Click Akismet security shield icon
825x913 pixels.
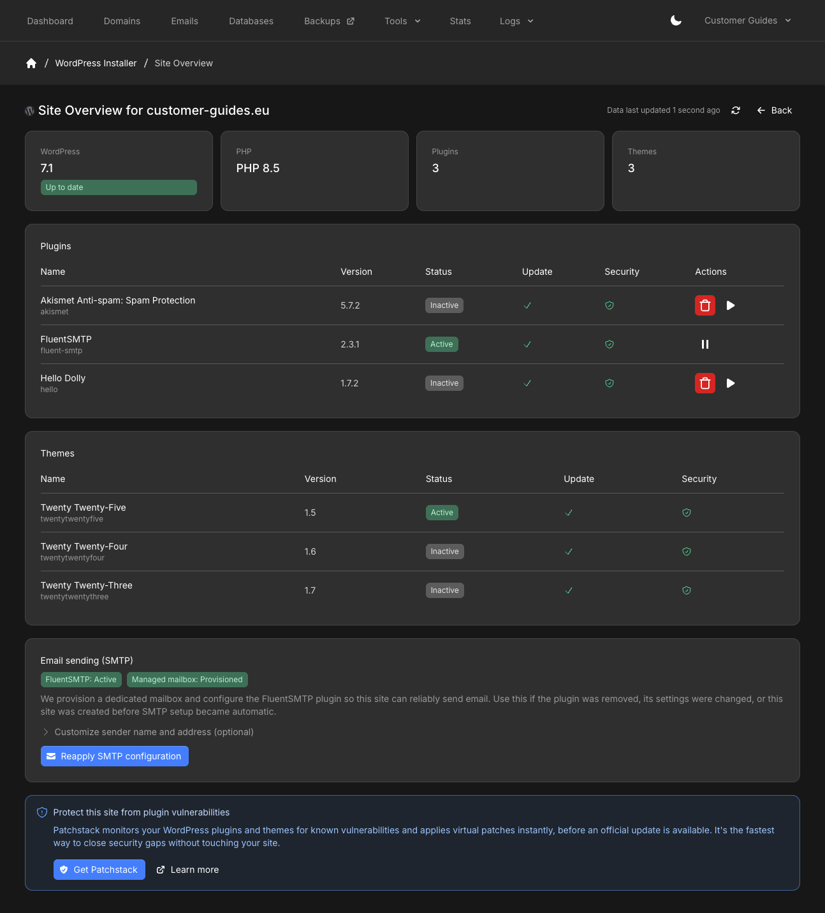coord(610,305)
